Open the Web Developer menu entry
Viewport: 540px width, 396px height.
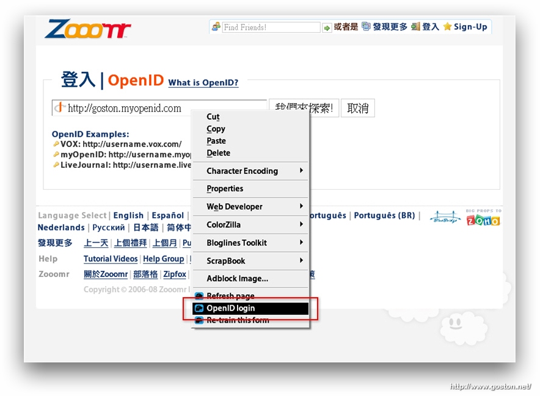click(x=250, y=206)
